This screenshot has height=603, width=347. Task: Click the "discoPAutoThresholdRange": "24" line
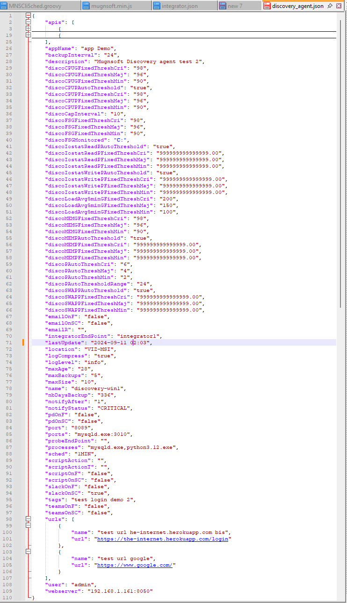coord(99,284)
